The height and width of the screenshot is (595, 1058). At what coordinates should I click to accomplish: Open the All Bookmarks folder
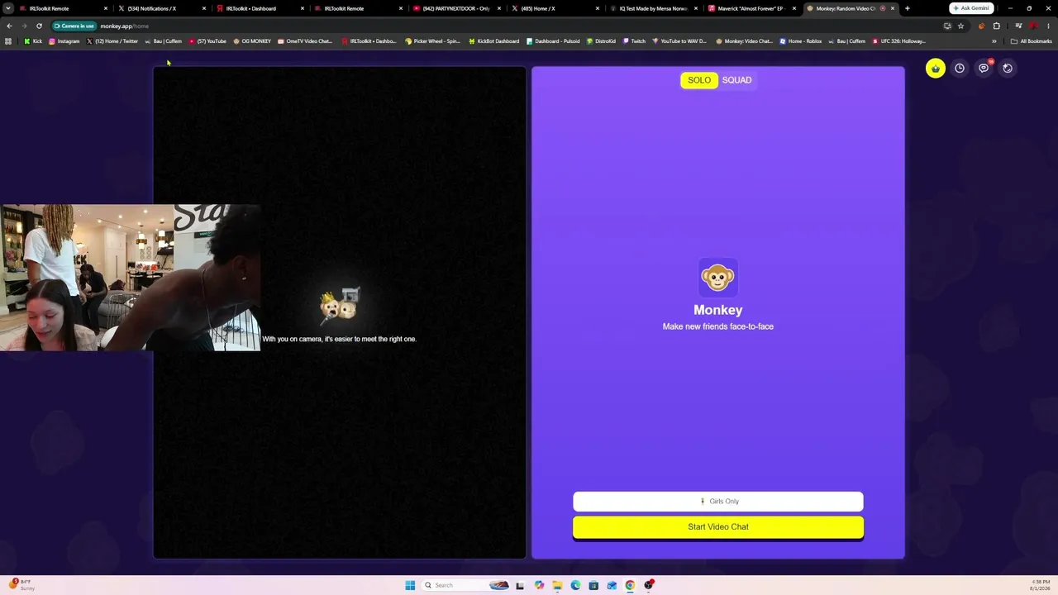click(1032, 41)
